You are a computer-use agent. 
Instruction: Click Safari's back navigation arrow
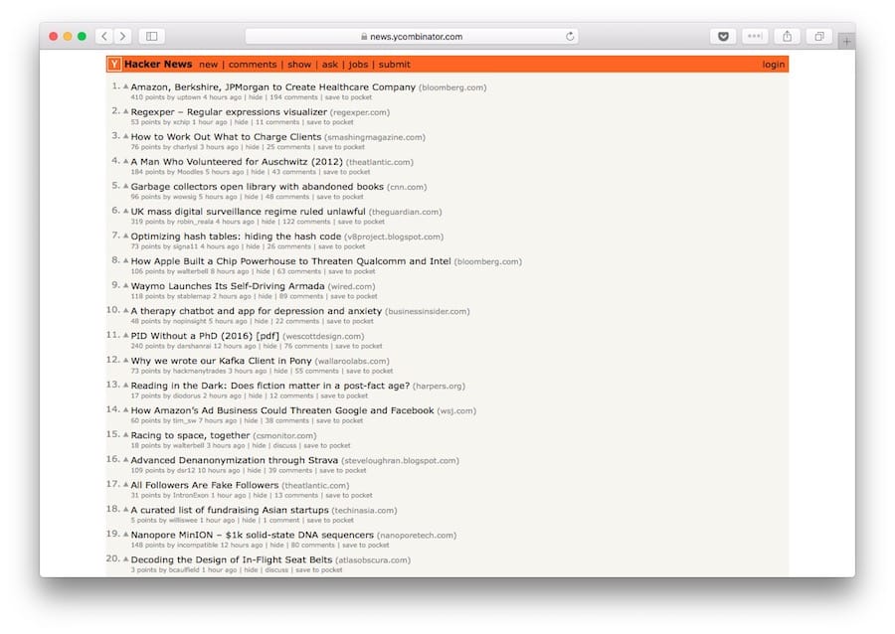point(103,35)
